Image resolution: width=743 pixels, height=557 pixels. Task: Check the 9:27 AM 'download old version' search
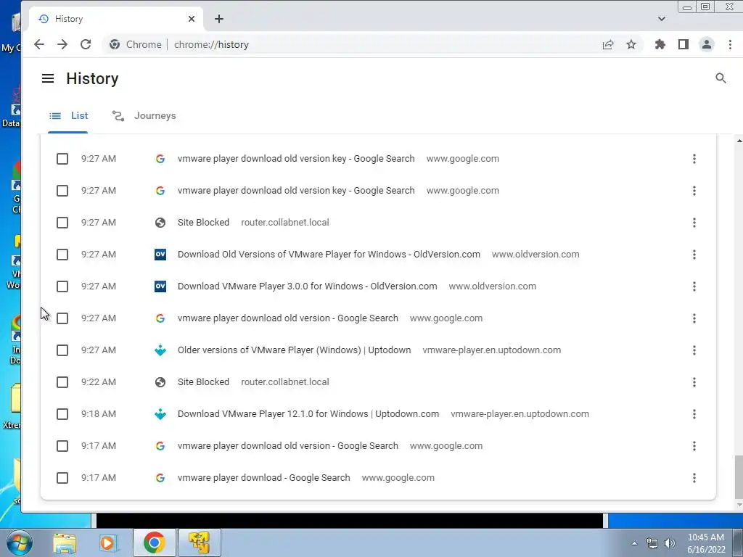coord(62,318)
